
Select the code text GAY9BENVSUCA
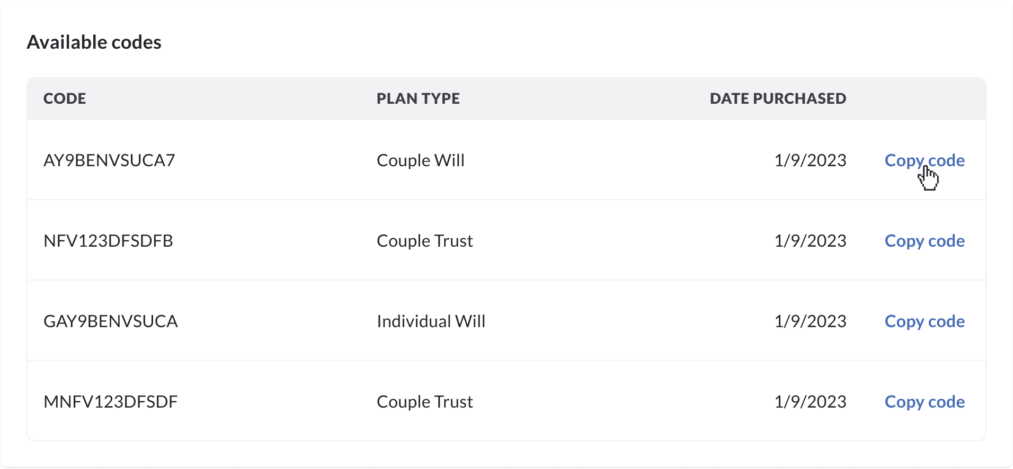tap(110, 321)
